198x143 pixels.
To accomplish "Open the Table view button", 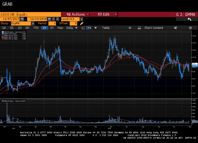I will (106, 28).
